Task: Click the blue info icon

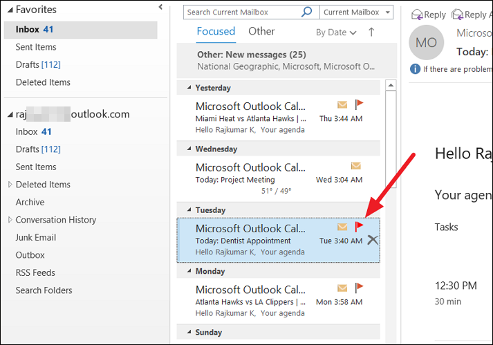Action: (415, 68)
